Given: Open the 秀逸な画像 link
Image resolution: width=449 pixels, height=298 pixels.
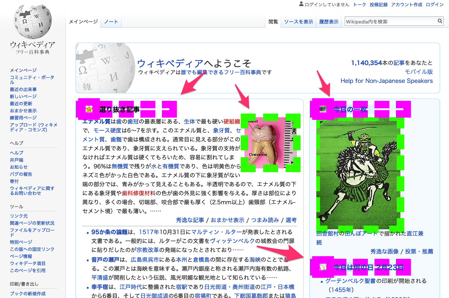Looking at the screenshot, I should [x=385, y=251].
